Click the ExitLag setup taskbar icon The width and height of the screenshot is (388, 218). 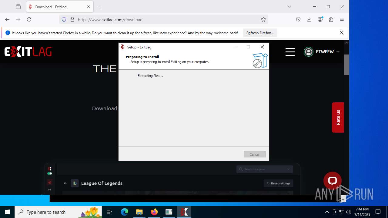[x=184, y=212]
